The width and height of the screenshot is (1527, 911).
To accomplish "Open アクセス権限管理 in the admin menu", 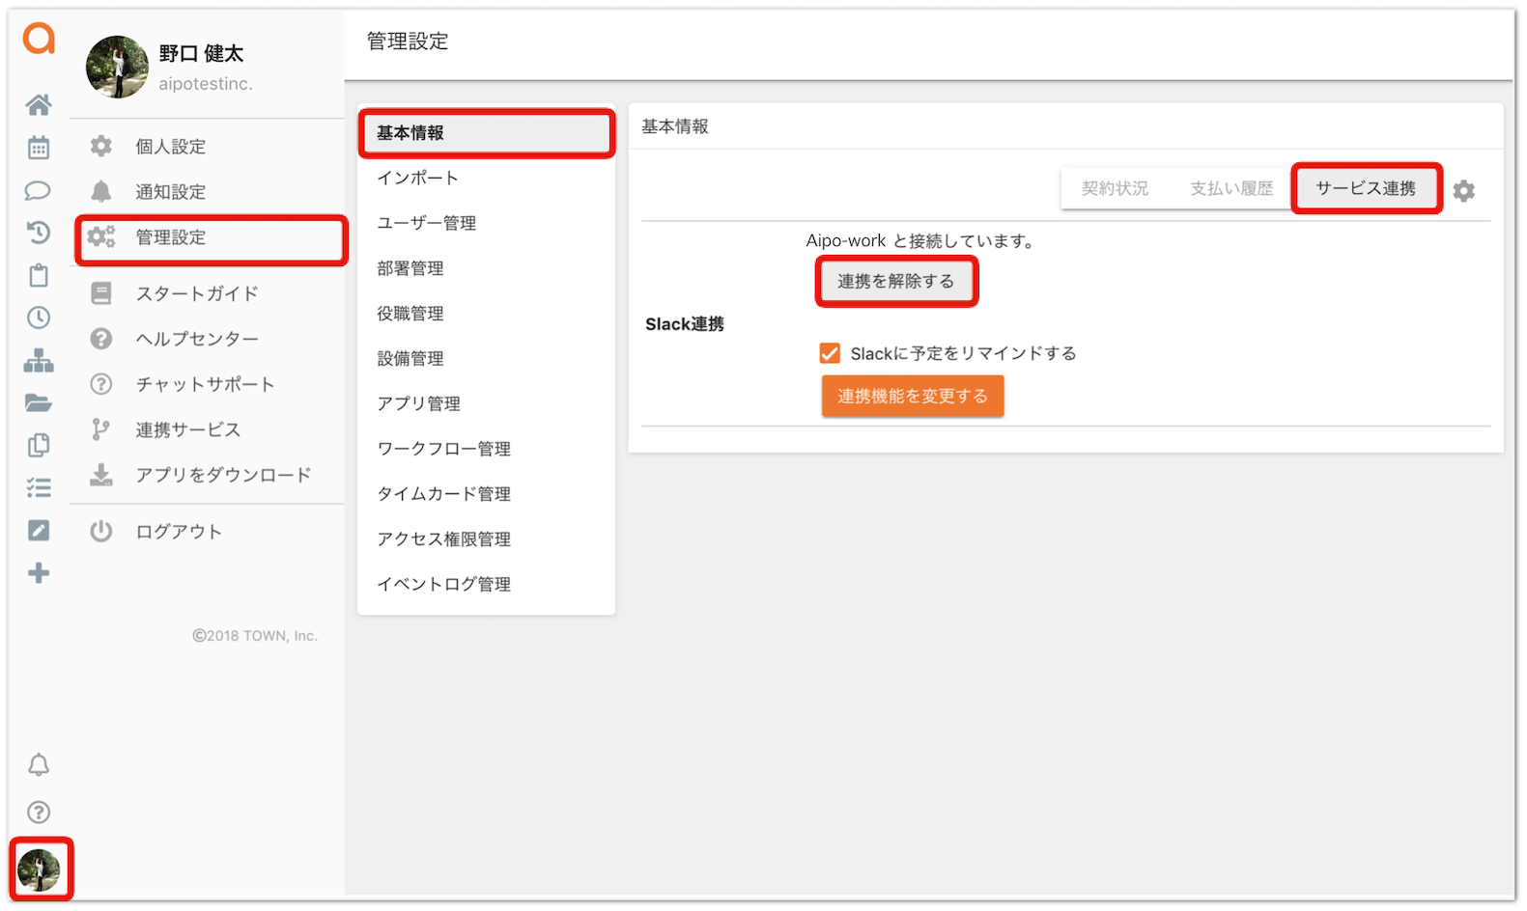I will coord(487,539).
